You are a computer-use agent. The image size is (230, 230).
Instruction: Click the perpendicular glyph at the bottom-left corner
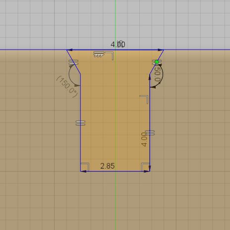(x=85, y=167)
